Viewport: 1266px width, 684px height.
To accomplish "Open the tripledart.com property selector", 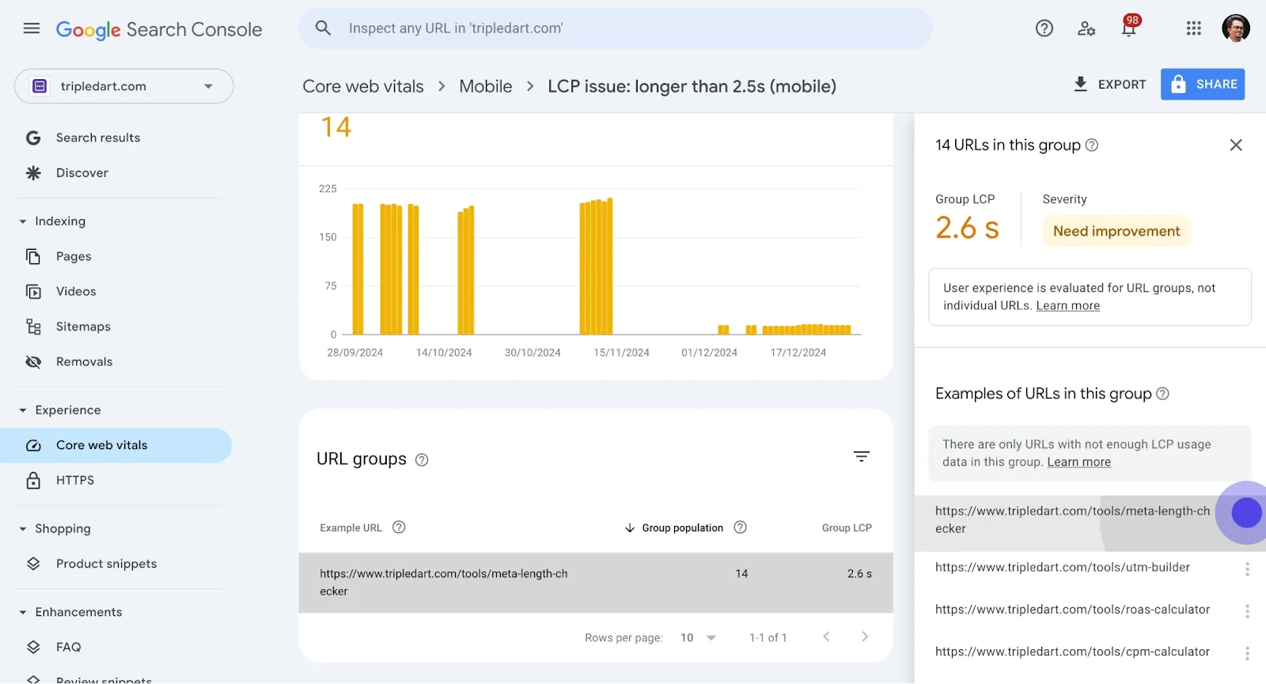I will (123, 86).
